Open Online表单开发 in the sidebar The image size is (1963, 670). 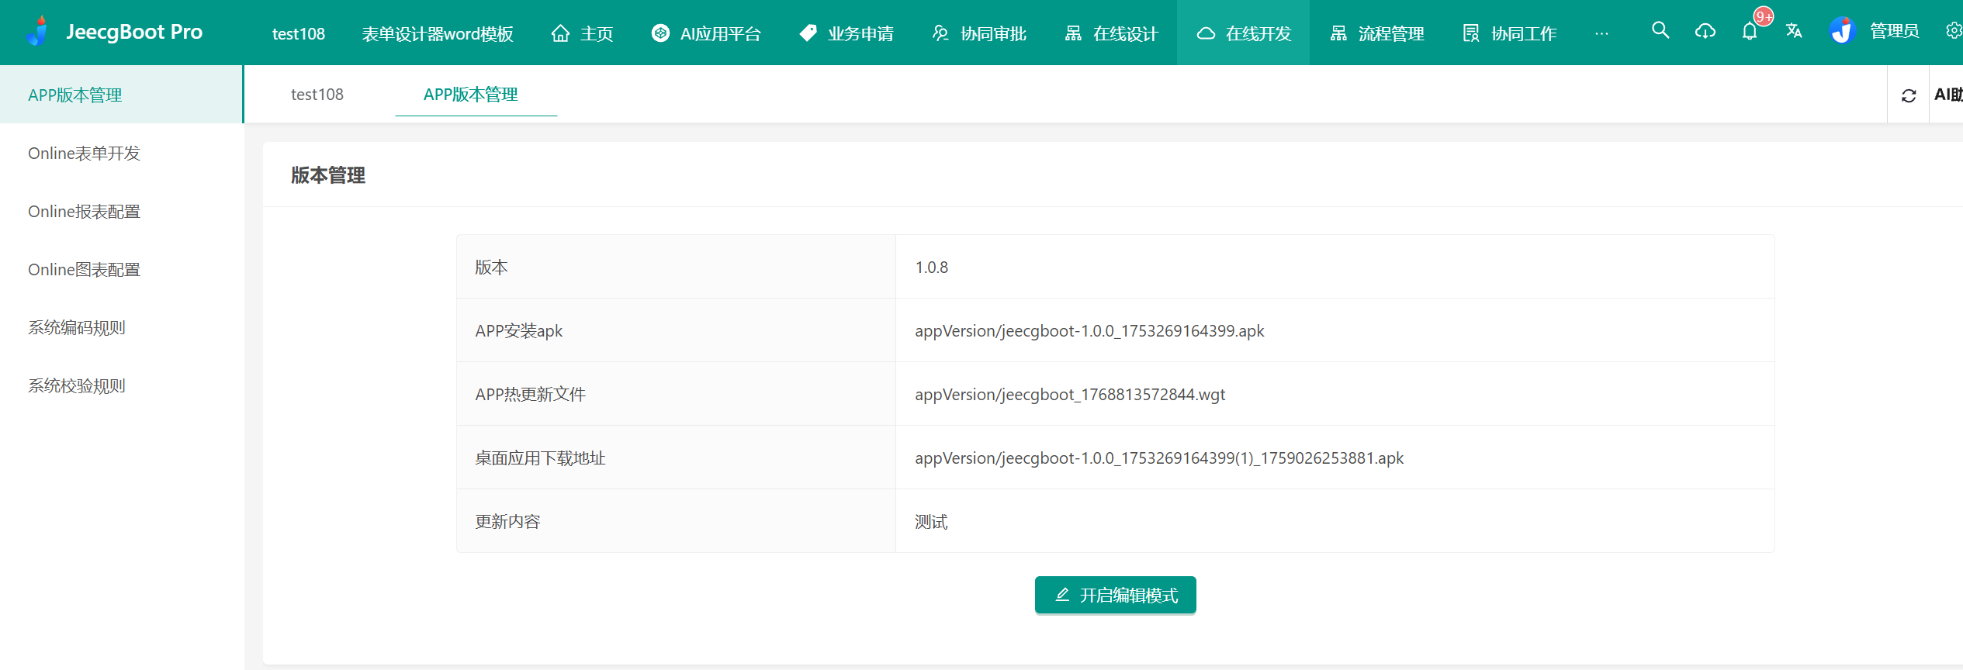click(84, 154)
